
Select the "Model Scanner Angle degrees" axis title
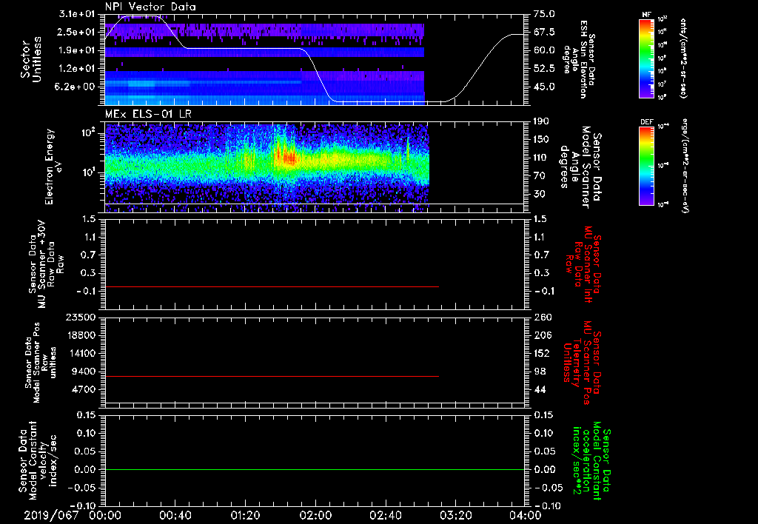click(x=580, y=167)
